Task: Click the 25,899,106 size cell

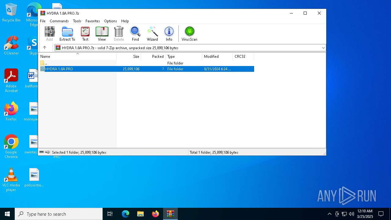Action: 131,69
